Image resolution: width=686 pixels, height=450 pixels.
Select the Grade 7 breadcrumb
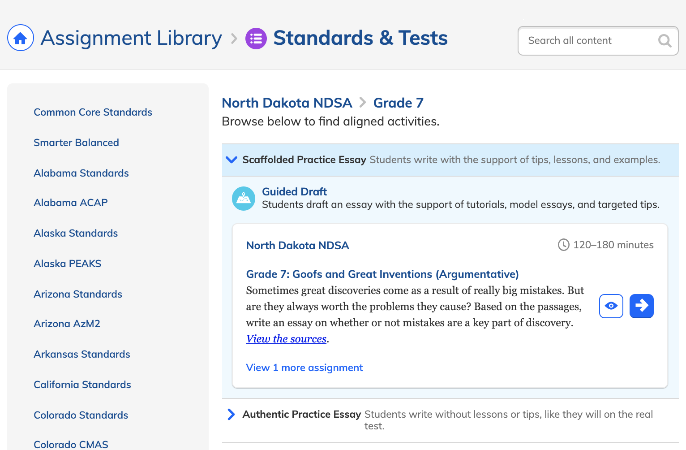tap(398, 103)
